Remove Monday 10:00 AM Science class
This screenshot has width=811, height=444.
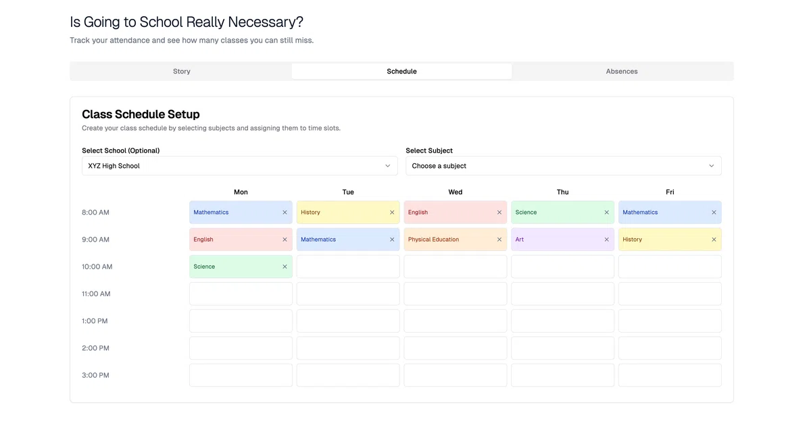(285, 267)
